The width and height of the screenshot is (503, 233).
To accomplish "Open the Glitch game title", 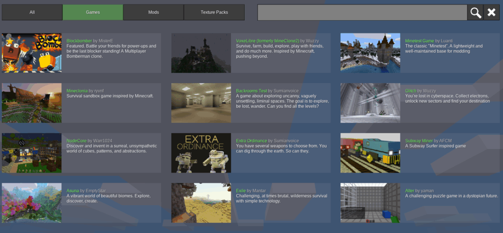I will point(411,90).
